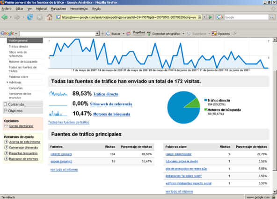Click the Google engine icon in search box
The image size is (277, 199).
pyautogui.click(x=219, y=17)
